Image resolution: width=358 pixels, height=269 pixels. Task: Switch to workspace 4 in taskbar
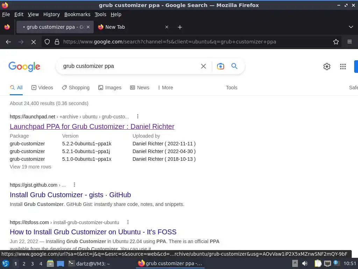(x=41, y=264)
